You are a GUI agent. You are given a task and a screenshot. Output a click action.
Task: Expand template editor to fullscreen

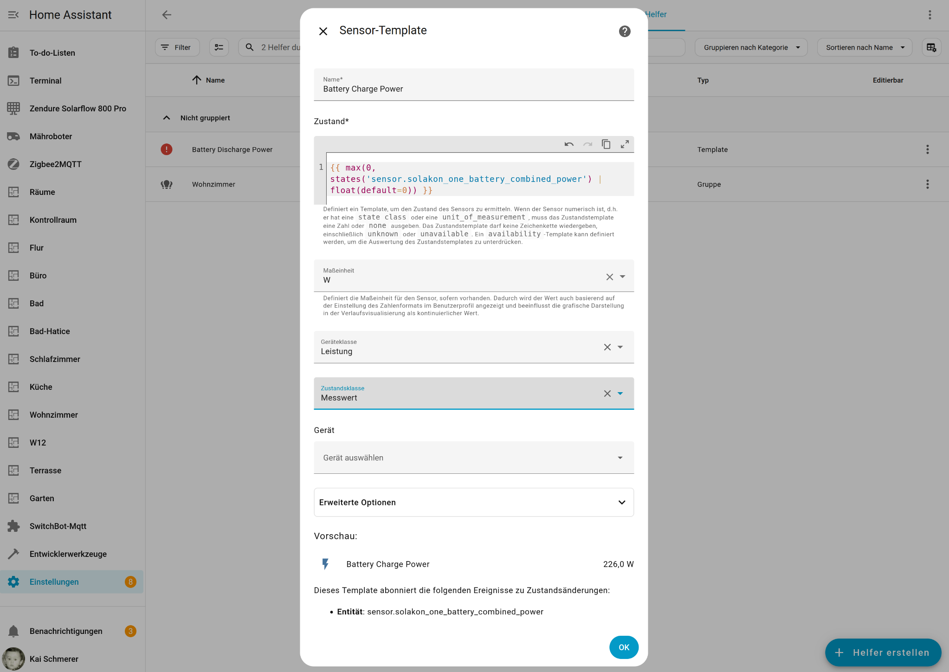tap(625, 144)
